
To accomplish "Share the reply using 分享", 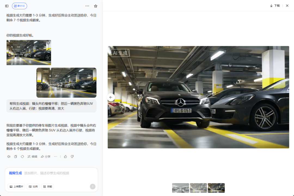I will click(x=45, y=157).
